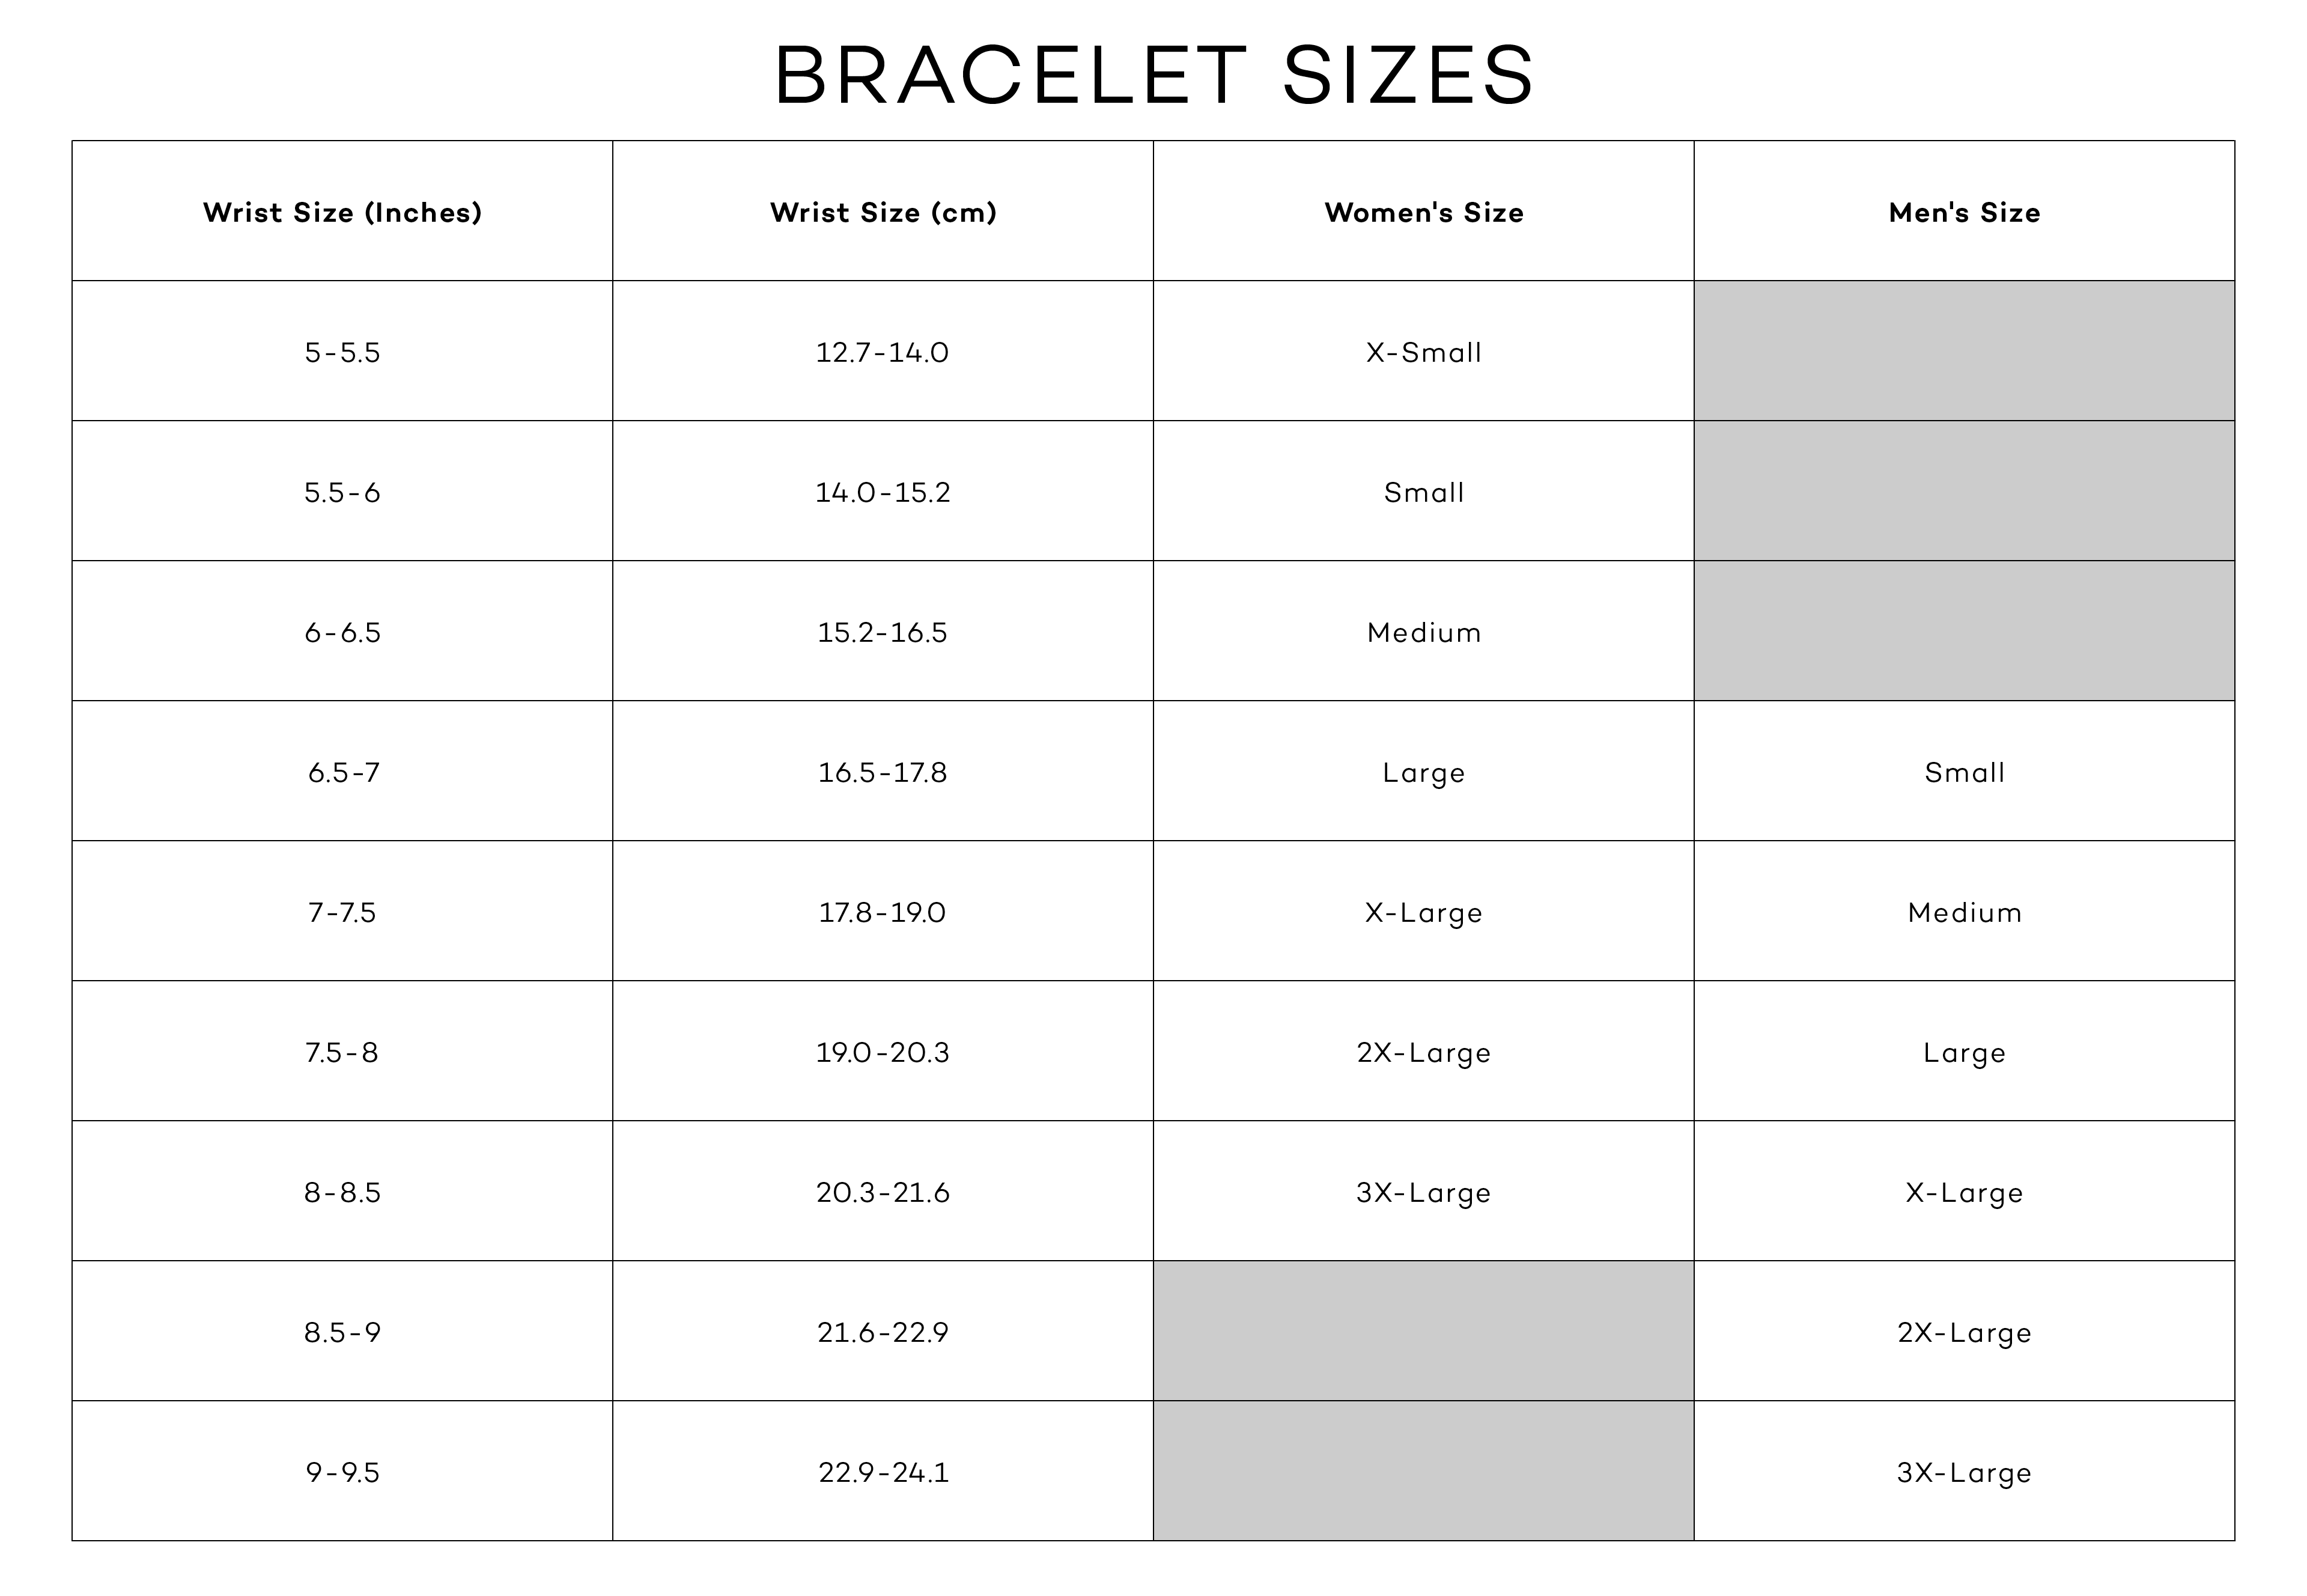Select the Wrist Size (cm) column header
The width and height of the screenshot is (2307, 1596).
(x=883, y=212)
